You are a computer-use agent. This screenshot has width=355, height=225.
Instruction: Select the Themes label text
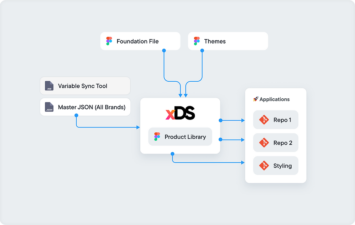pyautogui.click(x=215, y=41)
